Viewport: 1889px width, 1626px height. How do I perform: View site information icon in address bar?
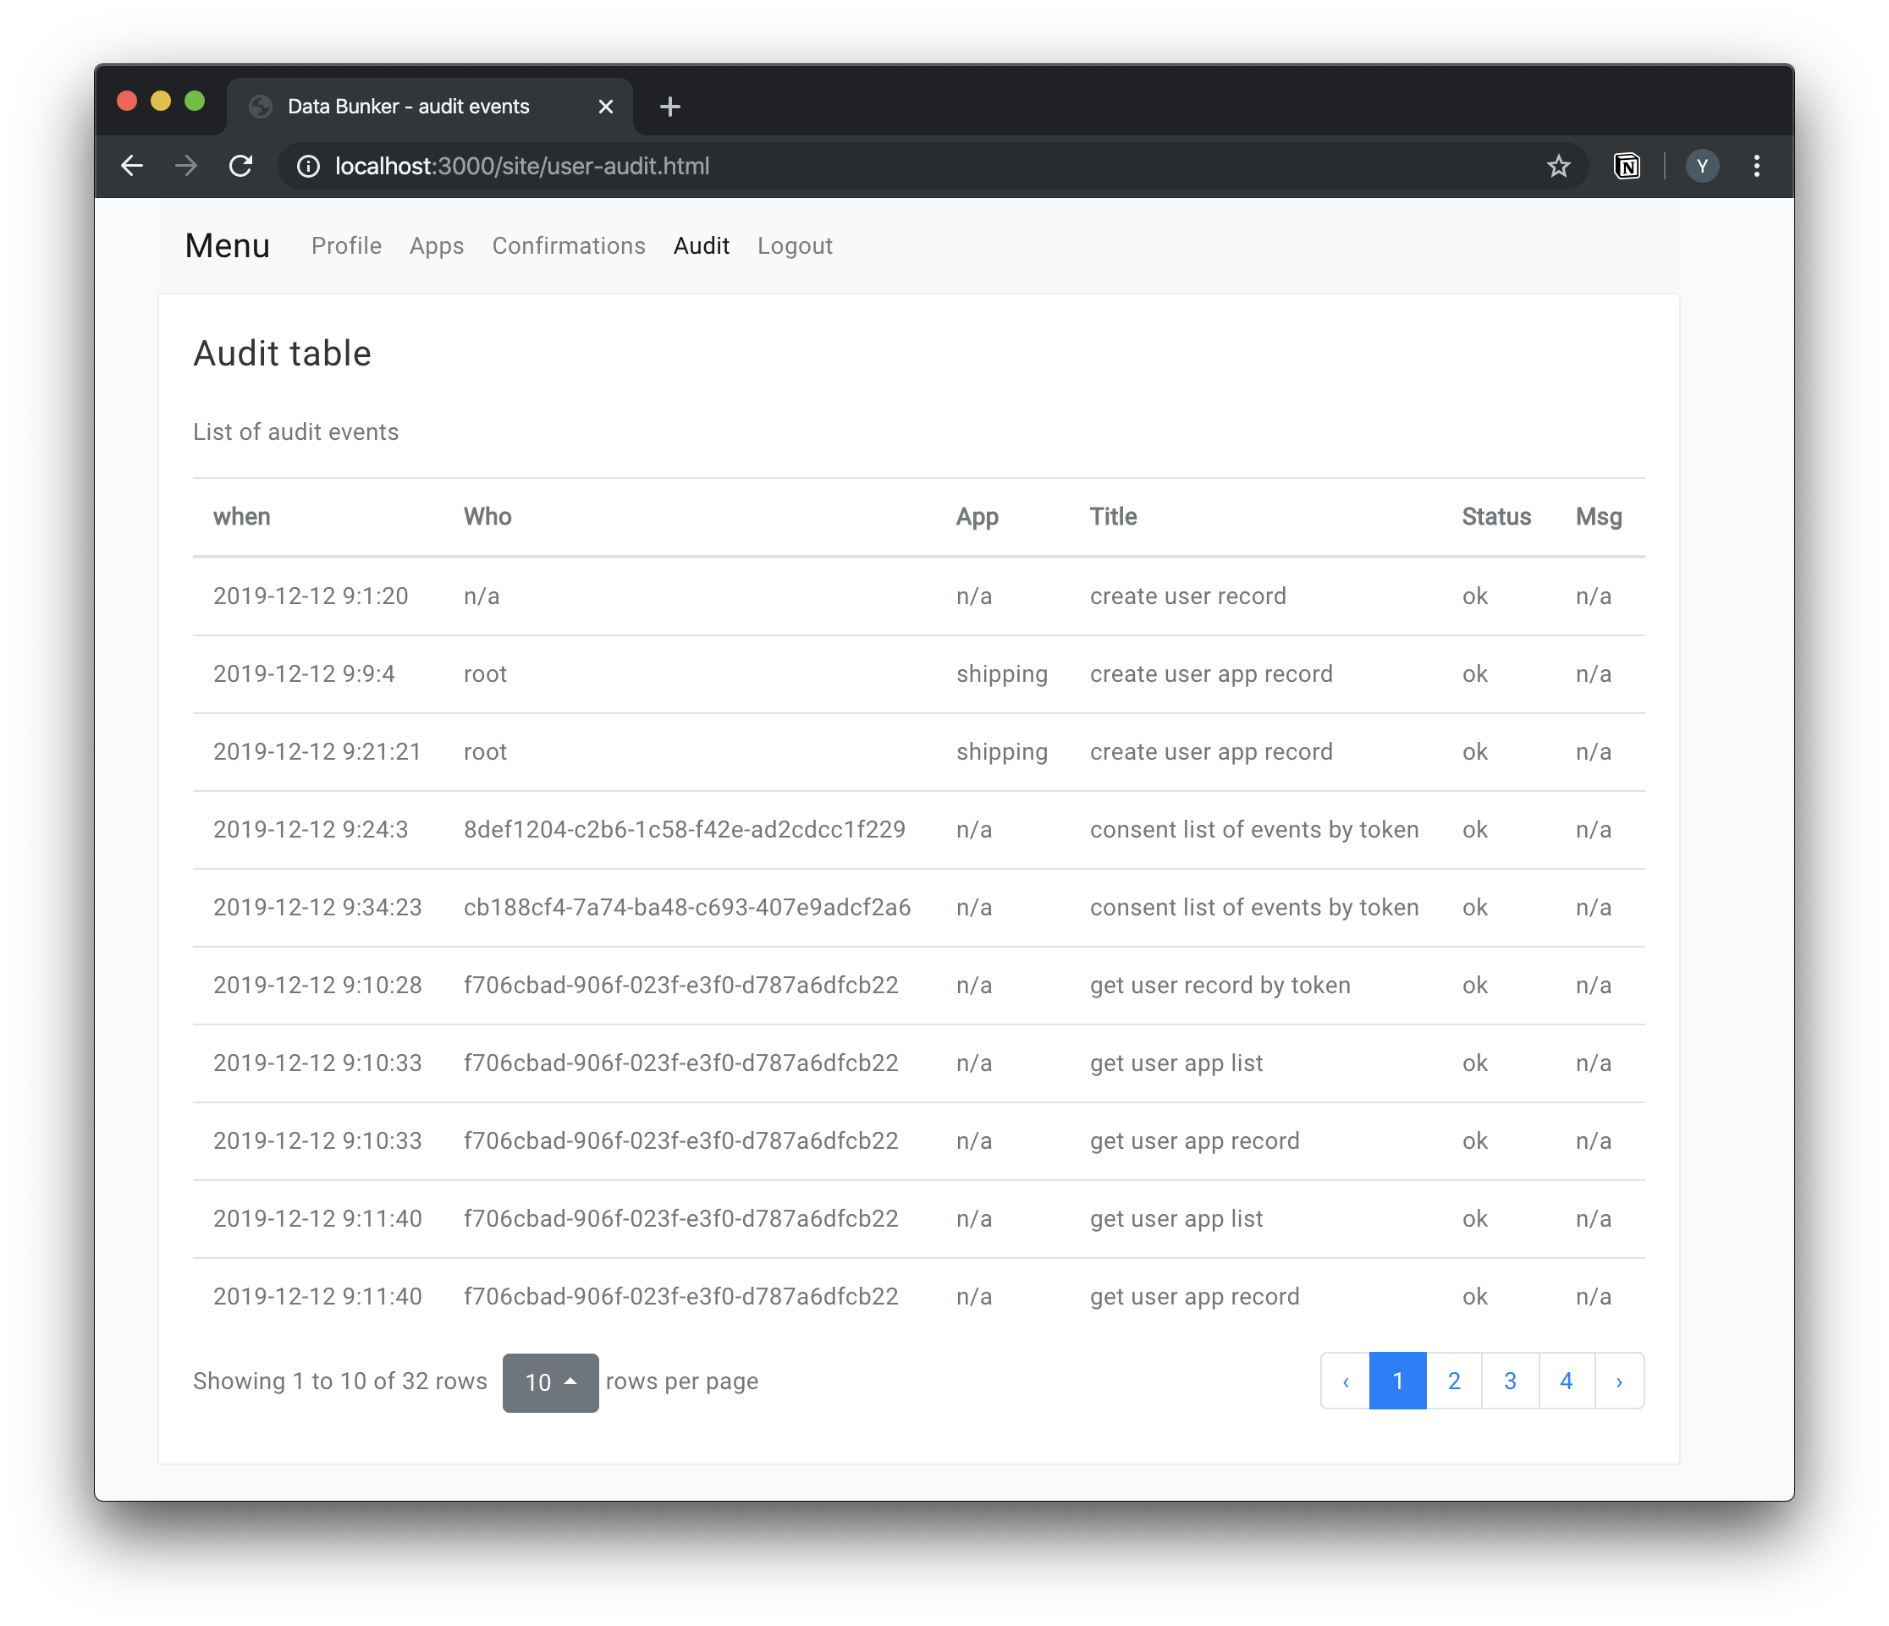click(309, 166)
